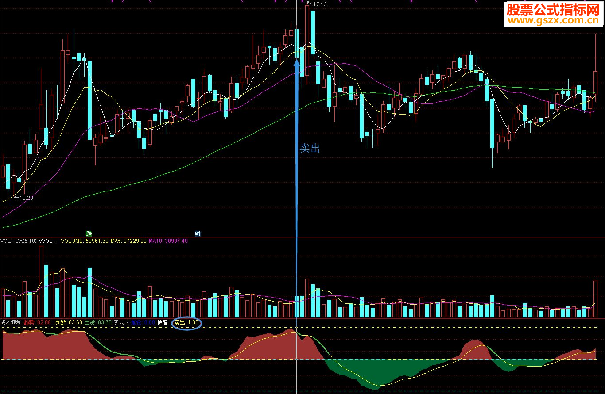Click the blue 财 event marker icon
The image size is (605, 394).
(x=198, y=233)
